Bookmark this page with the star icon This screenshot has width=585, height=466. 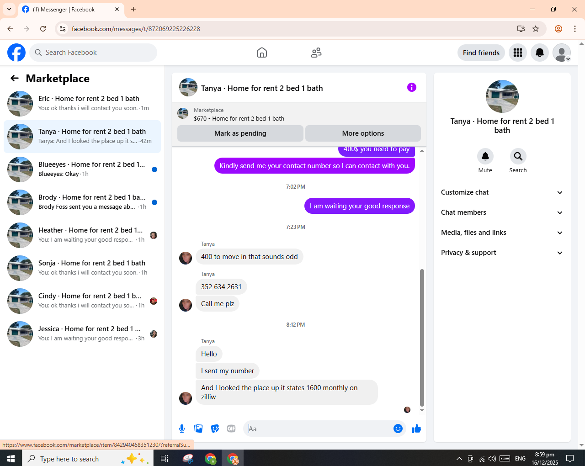[x=536, y=29]
